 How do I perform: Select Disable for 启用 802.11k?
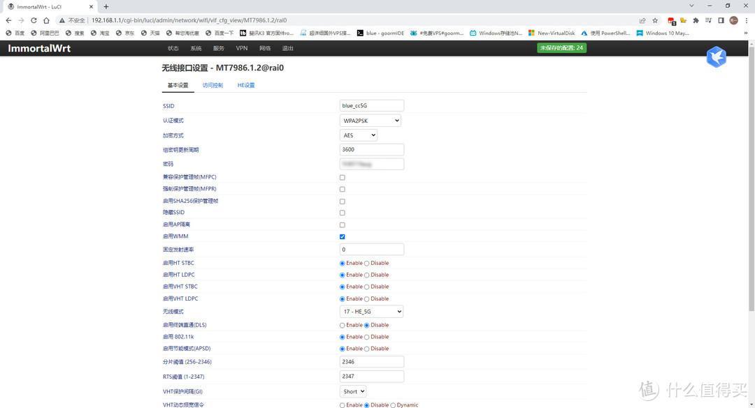(x=367, y=337)
